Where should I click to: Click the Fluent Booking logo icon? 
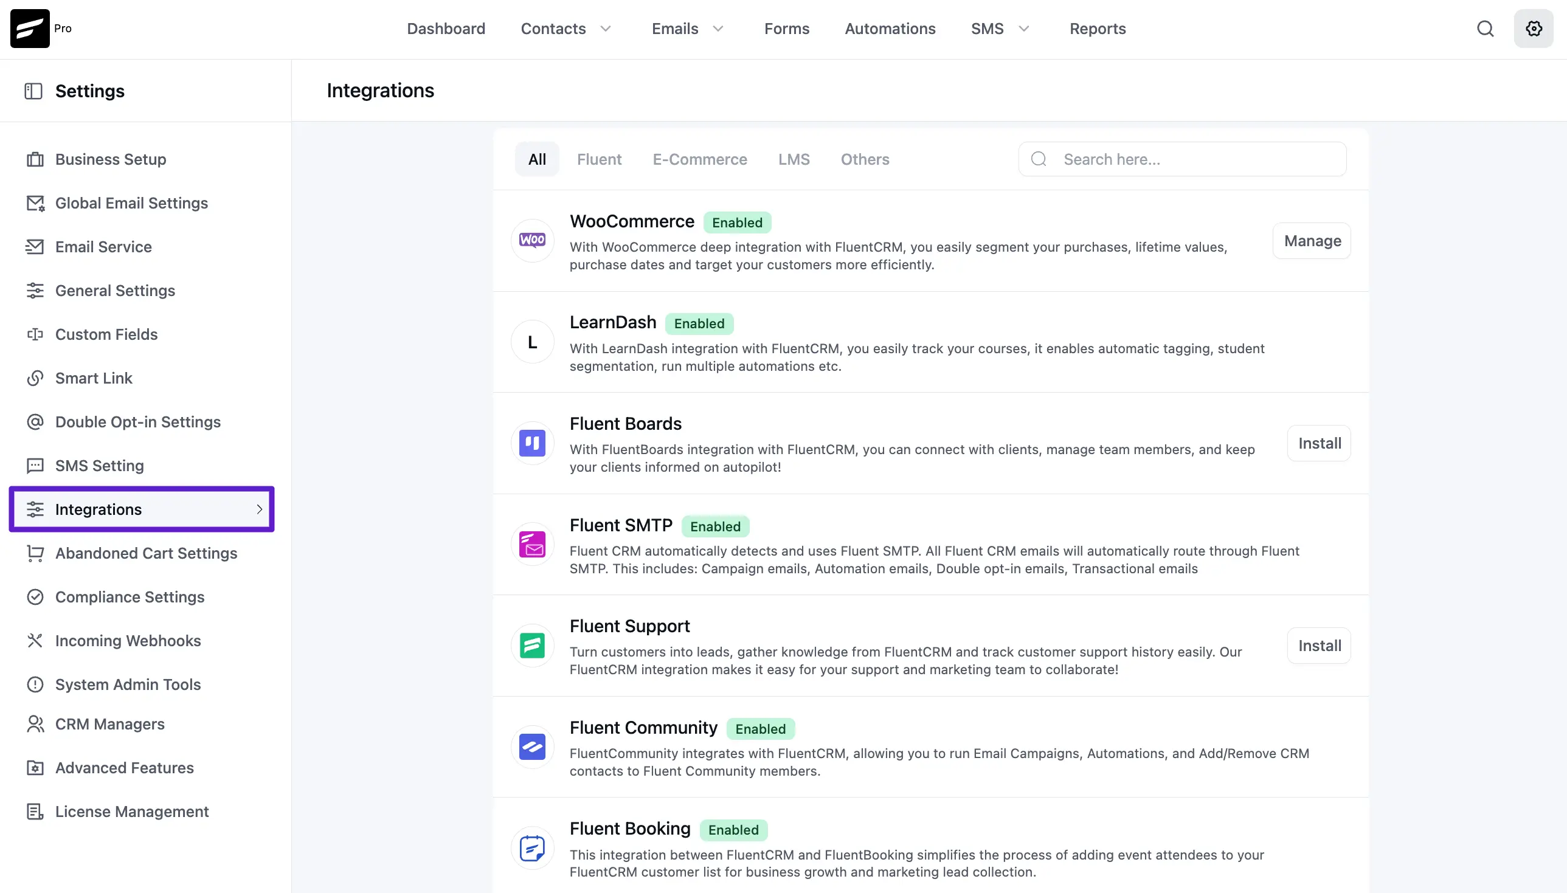[531, 848]
